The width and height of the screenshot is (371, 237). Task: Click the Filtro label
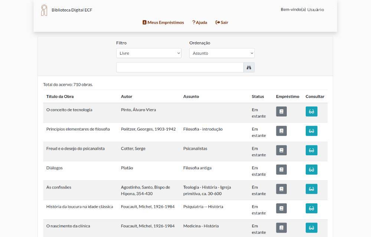coord(121,43)
